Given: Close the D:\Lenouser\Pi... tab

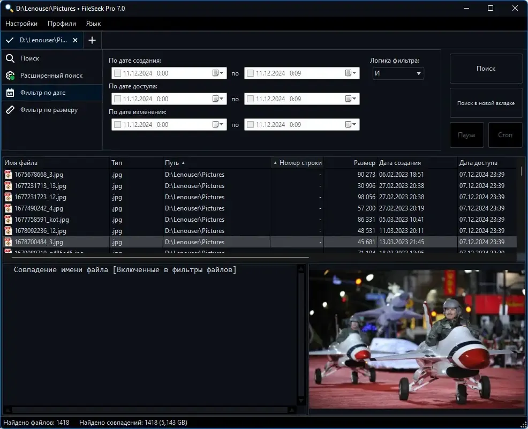Looking at the screenshot, I should [x=76, y=40].
